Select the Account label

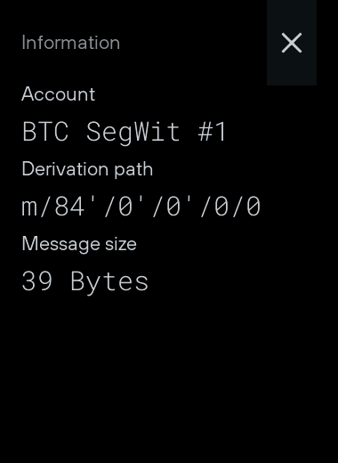[59, 94]
